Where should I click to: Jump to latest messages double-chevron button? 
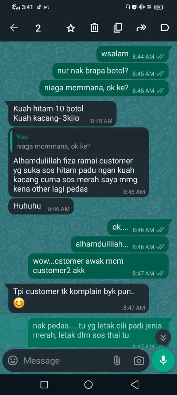pyautogui.click(x=163, y=337)
